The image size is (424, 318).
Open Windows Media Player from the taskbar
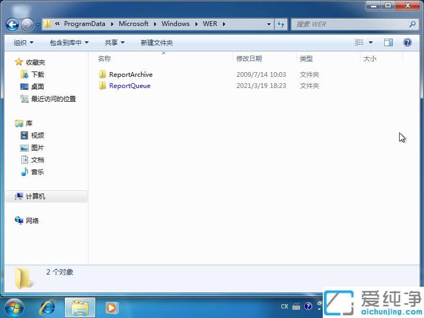[x=111, y=307]
